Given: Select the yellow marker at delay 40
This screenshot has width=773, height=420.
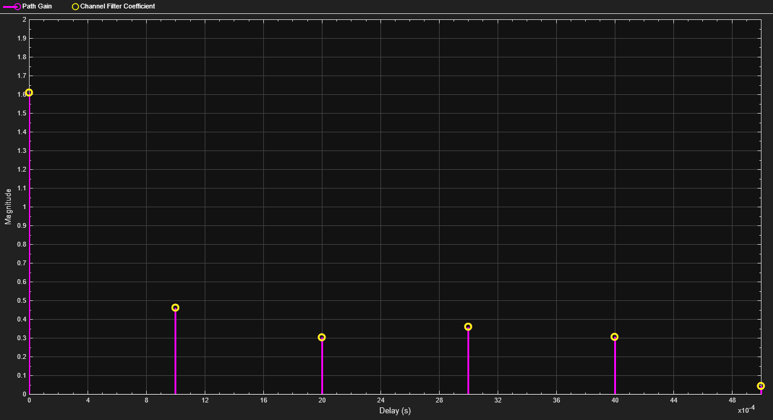Looking at the screenshot, I should point(615,337).
